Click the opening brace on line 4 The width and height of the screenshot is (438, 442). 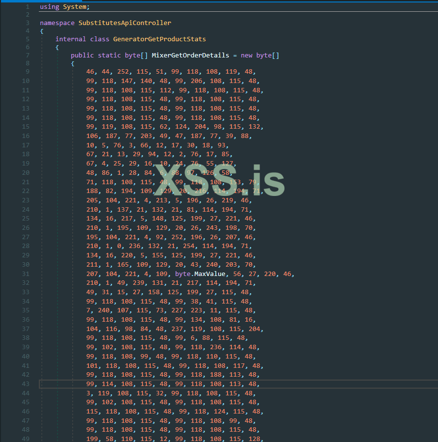pyautogui.click(x=42, y=31)
